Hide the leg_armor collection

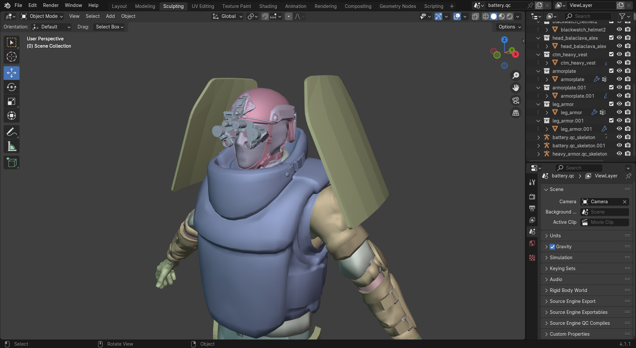(619, 104)
